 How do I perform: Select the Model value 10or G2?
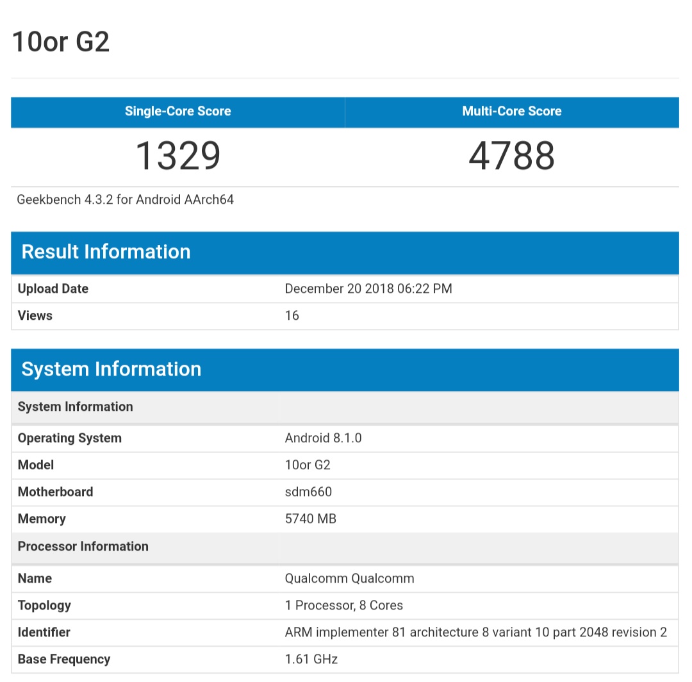(x=308, y=465)
